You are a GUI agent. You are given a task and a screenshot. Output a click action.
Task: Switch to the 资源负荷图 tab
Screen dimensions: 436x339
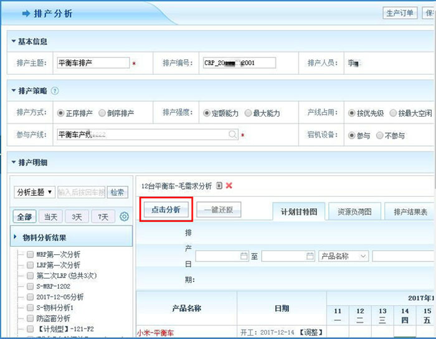350,212
